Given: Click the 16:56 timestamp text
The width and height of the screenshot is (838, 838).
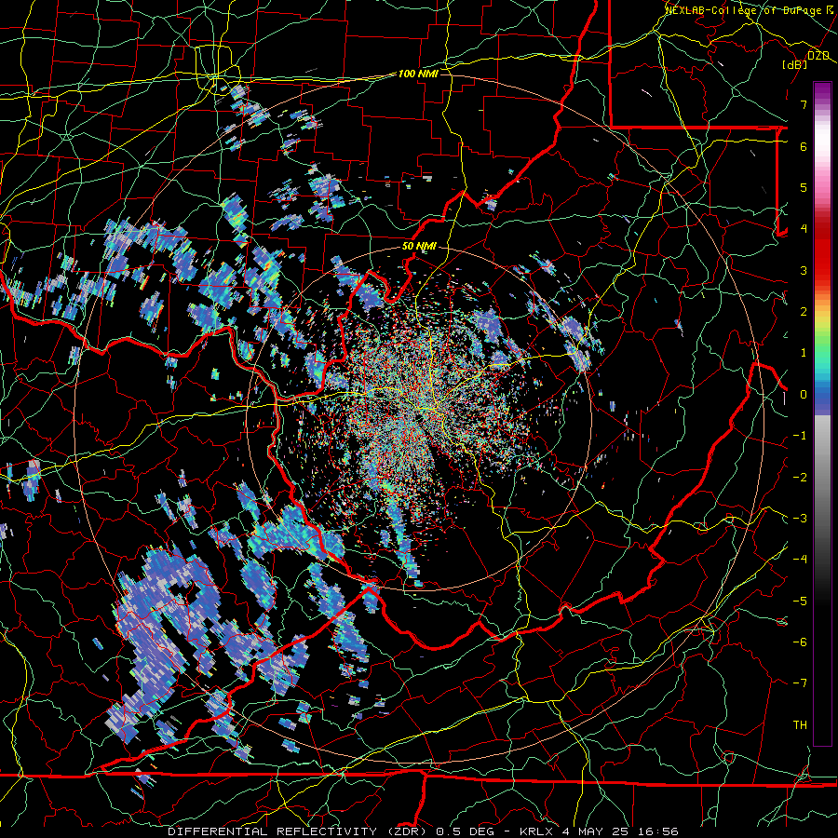Looking at the screenshot, I should [x=659, y=831].
